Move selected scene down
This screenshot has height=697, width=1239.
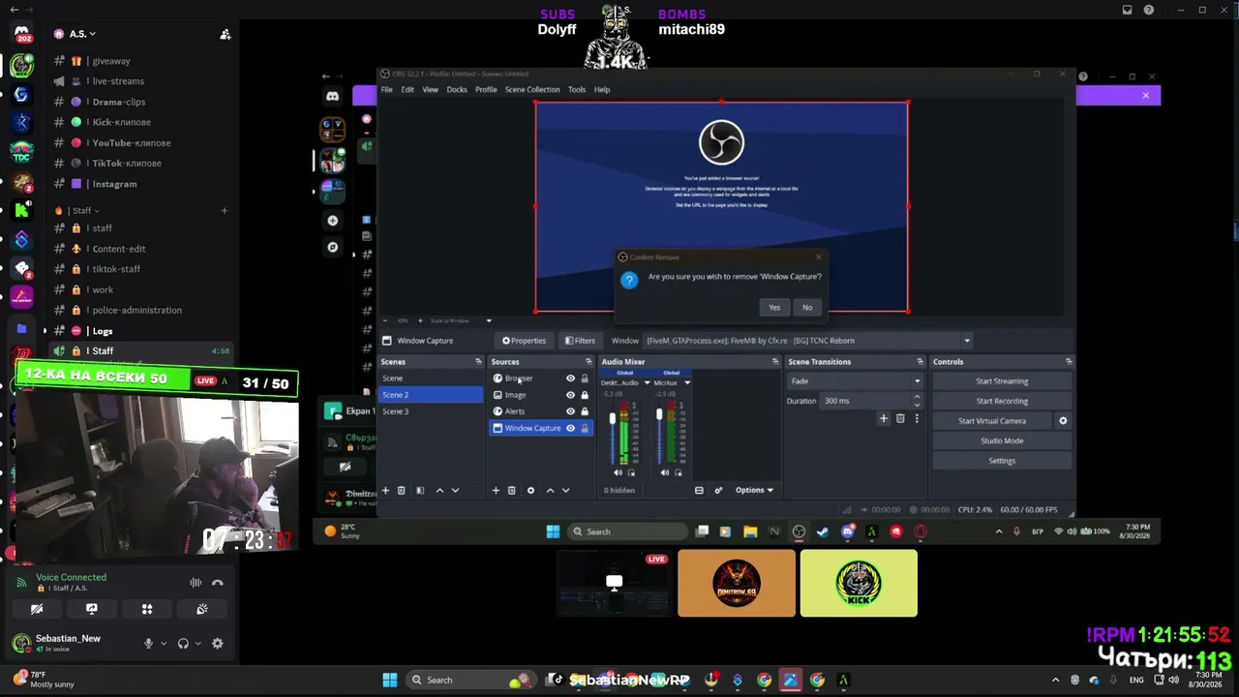455,491
